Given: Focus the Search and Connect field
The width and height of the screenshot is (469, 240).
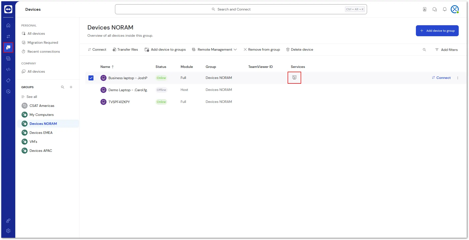Looking at the screenshot, I should pyautogui.click(x=241, y=9).
